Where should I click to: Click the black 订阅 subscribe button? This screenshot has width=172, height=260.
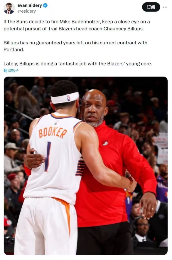tap(151, 7)
